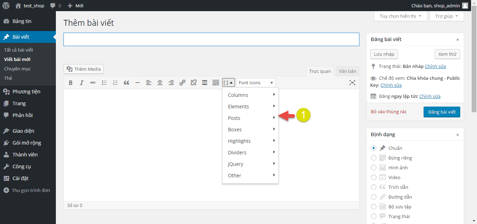Click the plus Mới new-content item
The height and width of the screenshot is (224, 477).
coord(75,6)
